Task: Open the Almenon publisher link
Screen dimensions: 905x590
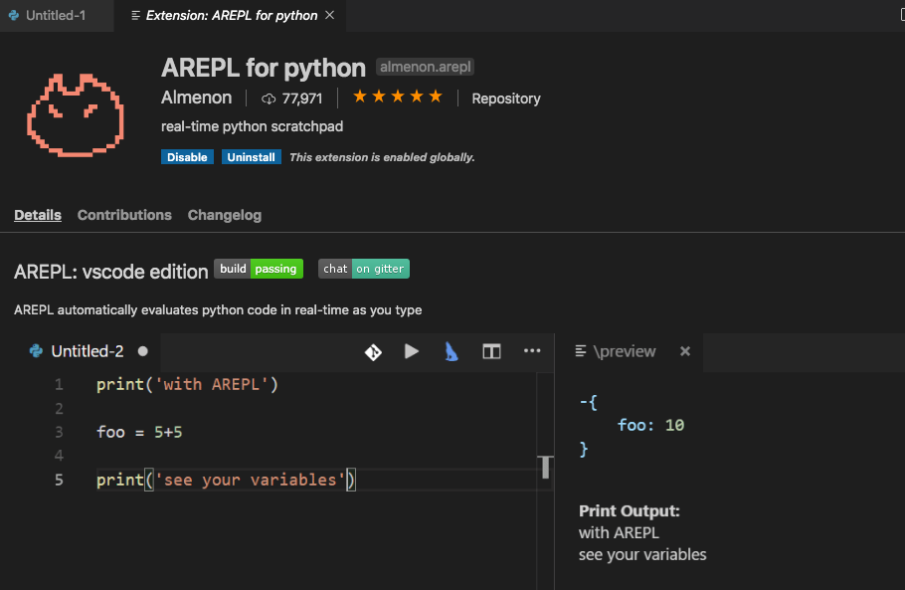Action: coord(196,98)
